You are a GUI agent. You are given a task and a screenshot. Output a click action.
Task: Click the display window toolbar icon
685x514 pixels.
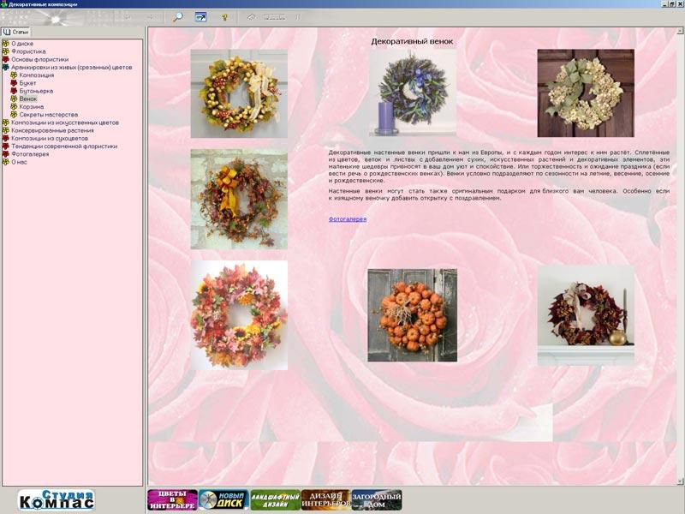(201, 16)
